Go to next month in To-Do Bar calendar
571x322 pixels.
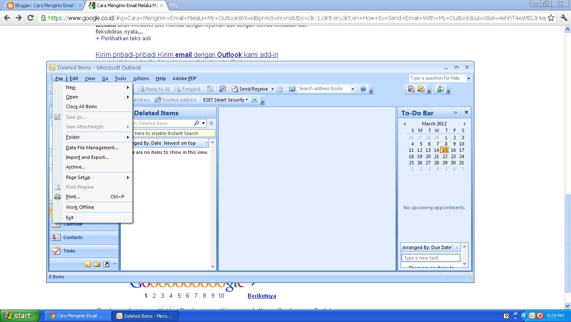[x=465, y=124]
